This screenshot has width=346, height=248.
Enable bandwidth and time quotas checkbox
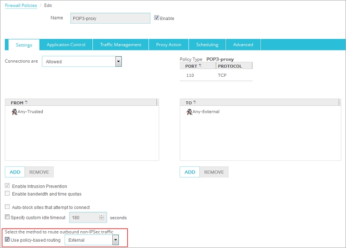click(x=7, y=194)
